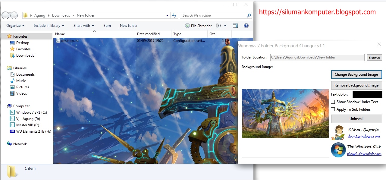The image size is (386, 180).
Task: Click the folder icon in details pane
Action: [12, 172]
